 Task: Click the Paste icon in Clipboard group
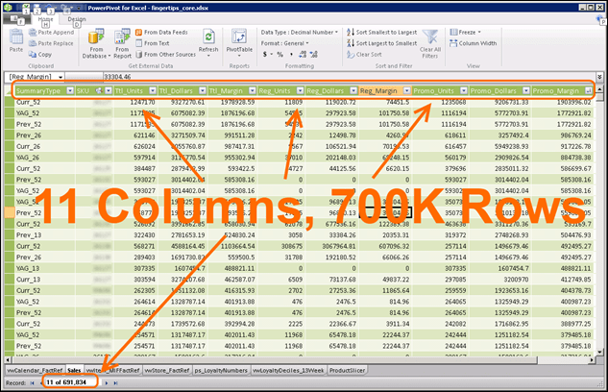[x=15, y=37]
